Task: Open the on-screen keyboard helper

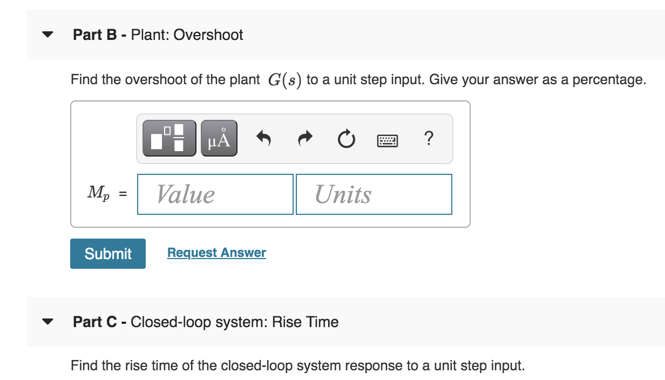Action: 388,140
